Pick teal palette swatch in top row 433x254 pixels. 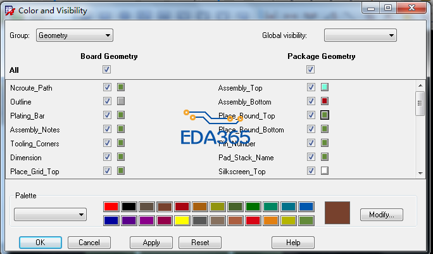tap(289, 206)
